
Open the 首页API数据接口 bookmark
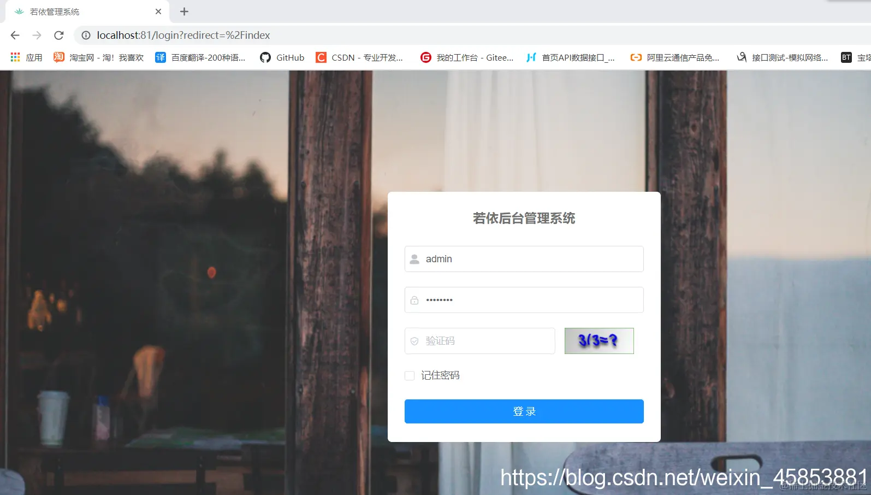[x=570, y=57]
